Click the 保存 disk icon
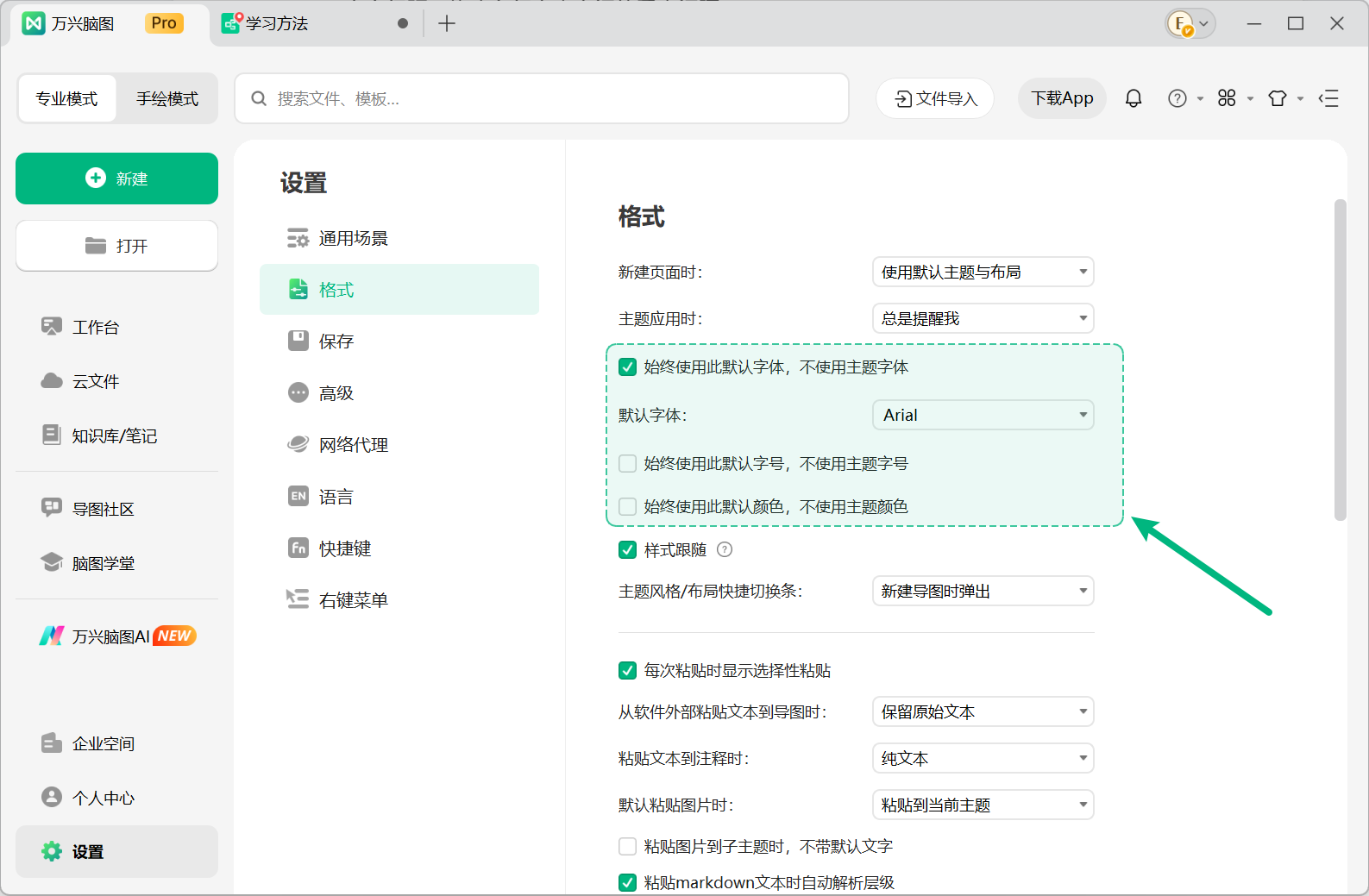 (298, 341)
